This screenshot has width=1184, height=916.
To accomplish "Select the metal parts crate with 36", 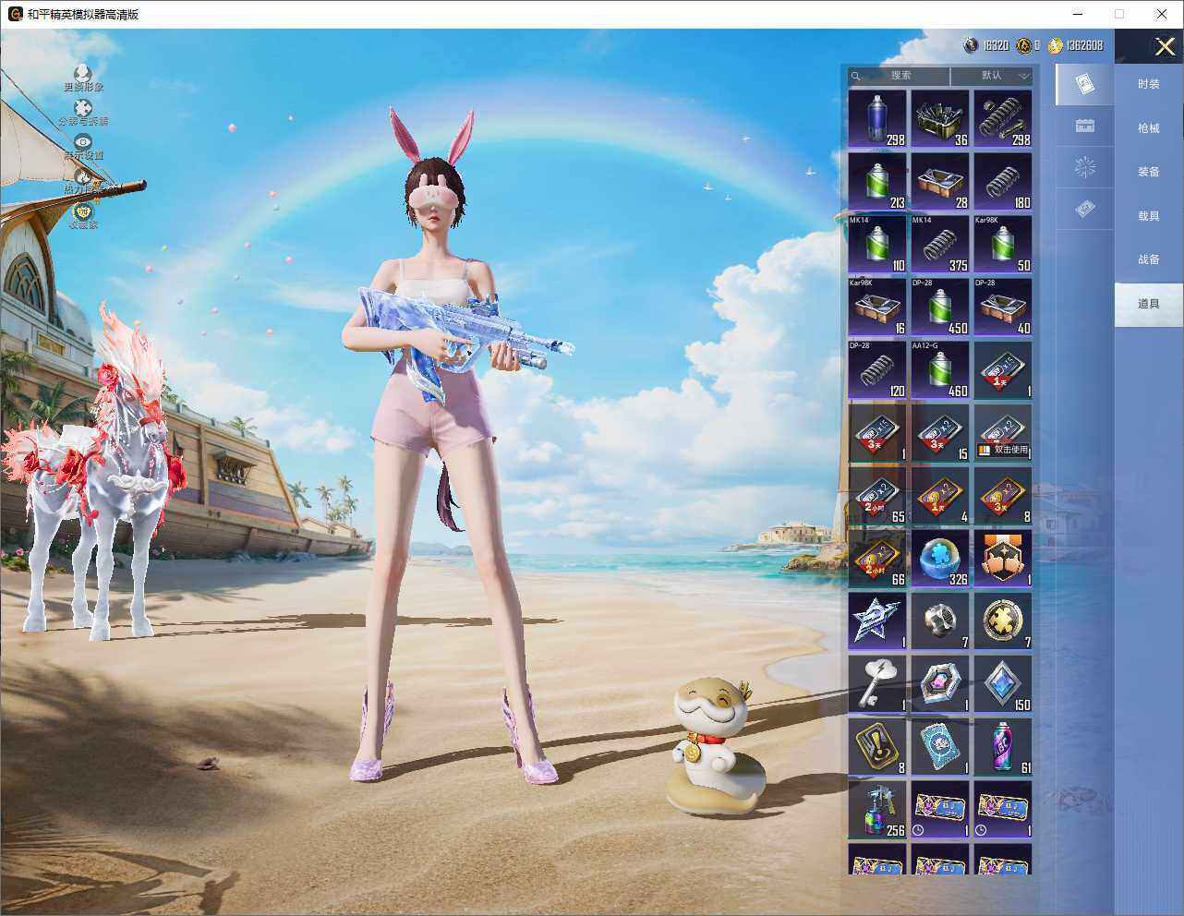I will (x=940, y=119).
